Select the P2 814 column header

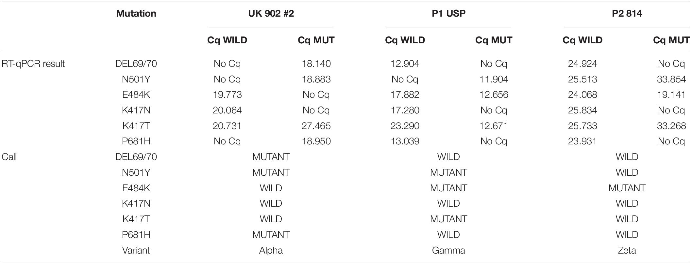(627, 13)
